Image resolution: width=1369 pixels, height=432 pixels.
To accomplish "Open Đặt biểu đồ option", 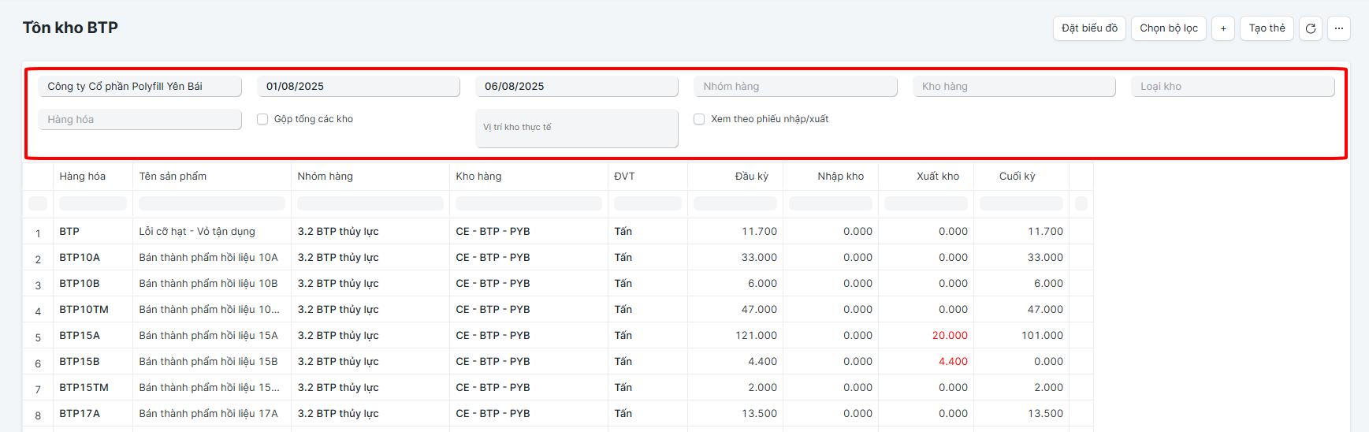I will click(x=1089, y=28).
